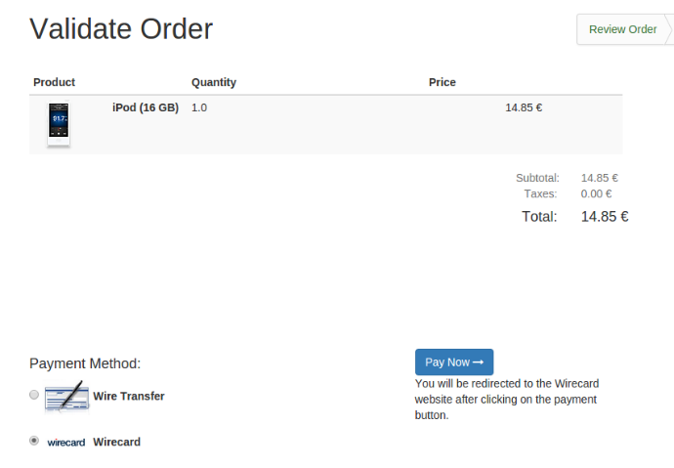This screenshot has width=674, height=468.
Task: Click the wirecard logo icon
Action: 66,443
